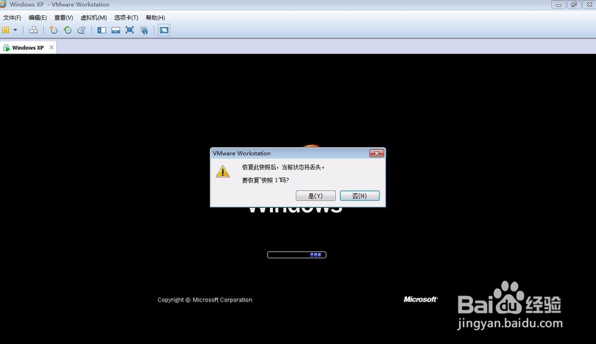Open the 帮助(H) menu
Image resolution: width=596 pixels, height=344 pixels.
pos(155,18)
